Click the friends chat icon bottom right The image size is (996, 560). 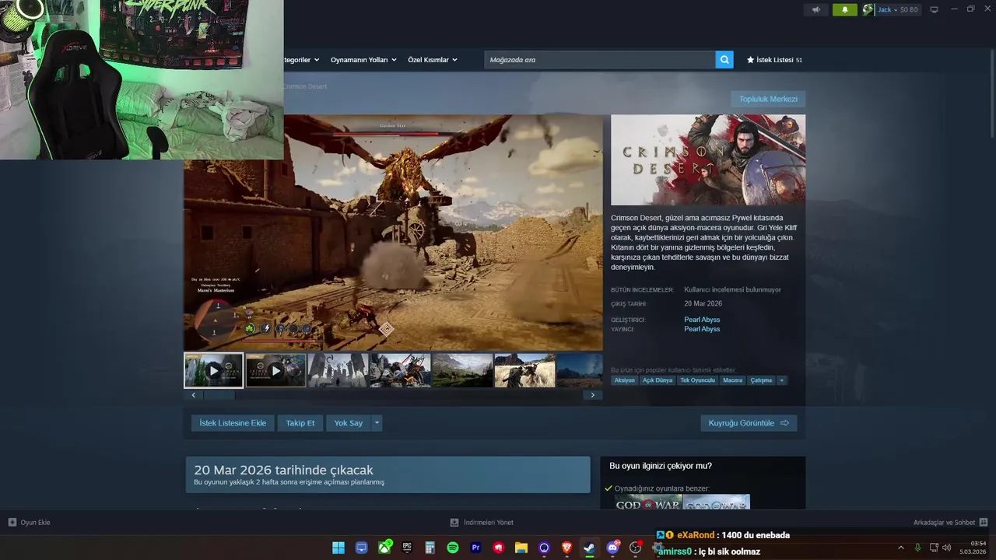[983, 523]
